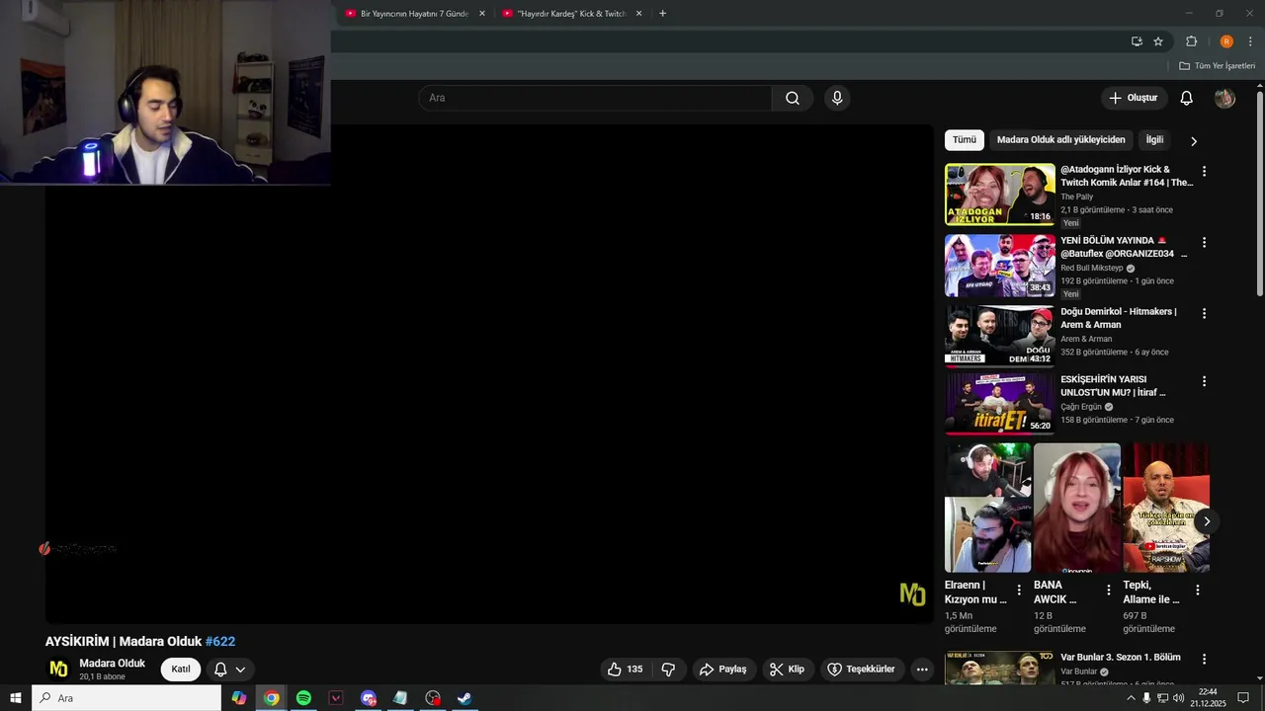Click the Windows taskbar 'Ara' search box

(126, 698)
